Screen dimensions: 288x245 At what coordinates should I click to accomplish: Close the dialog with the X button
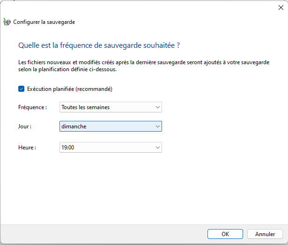281,7
